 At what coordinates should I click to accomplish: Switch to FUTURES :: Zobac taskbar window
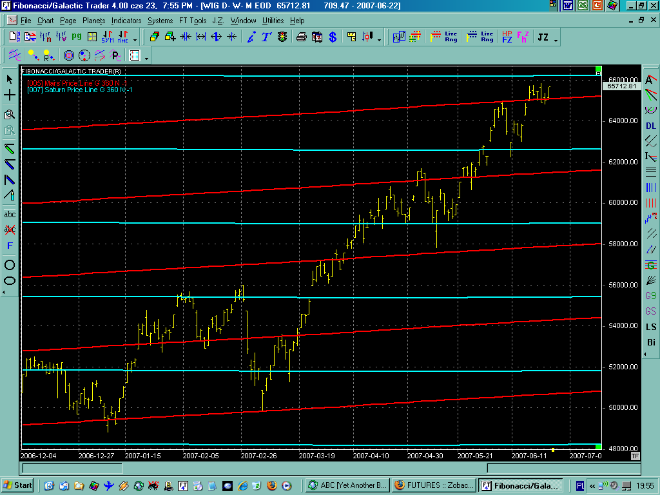[434, 485]
